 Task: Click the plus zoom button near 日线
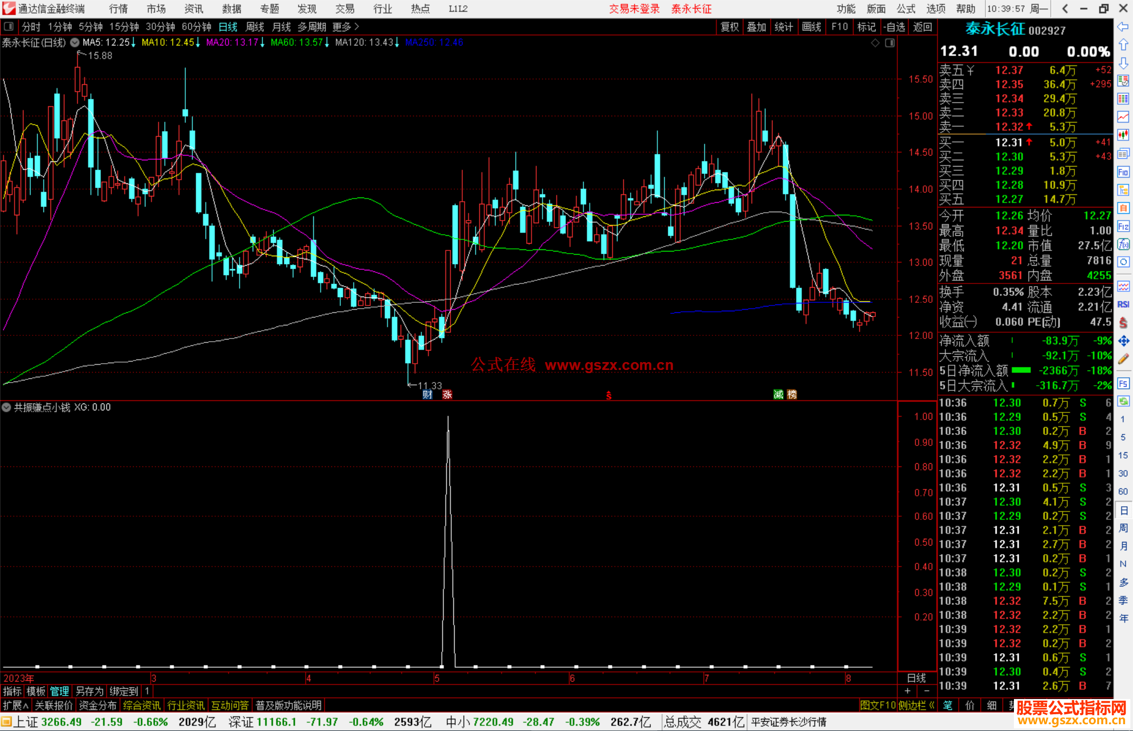pos(908,691)
